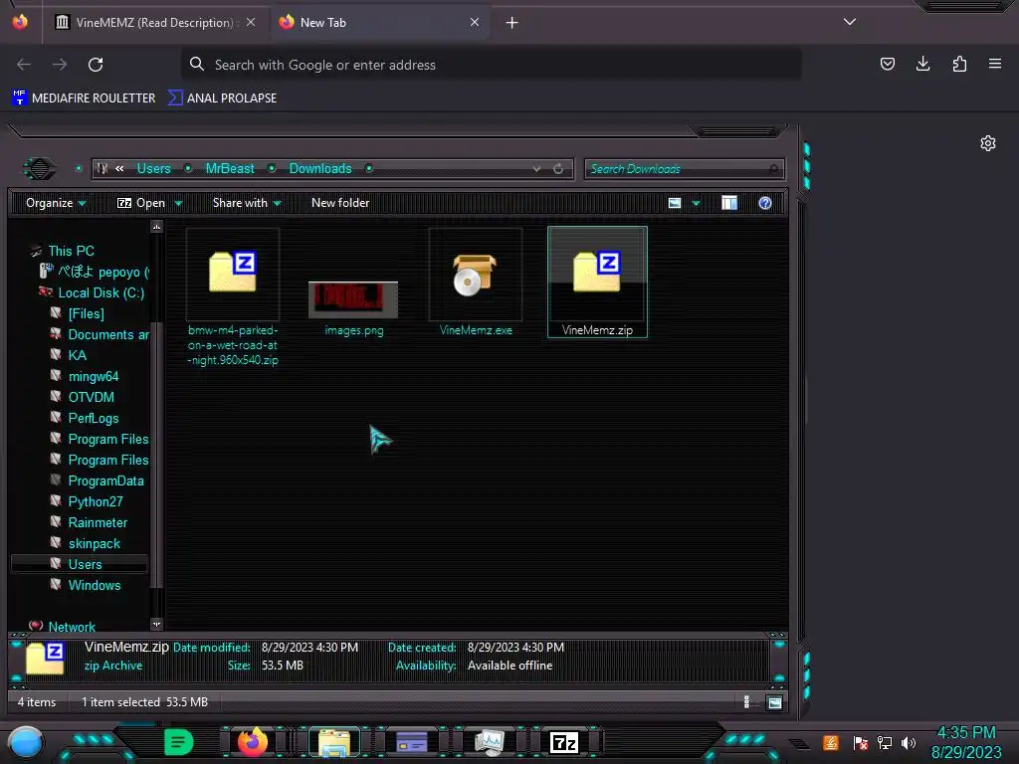Viewport: 1019px width, 764px height.
Task: Expand the Open button dropdown arrow
Action: (178, 204)
